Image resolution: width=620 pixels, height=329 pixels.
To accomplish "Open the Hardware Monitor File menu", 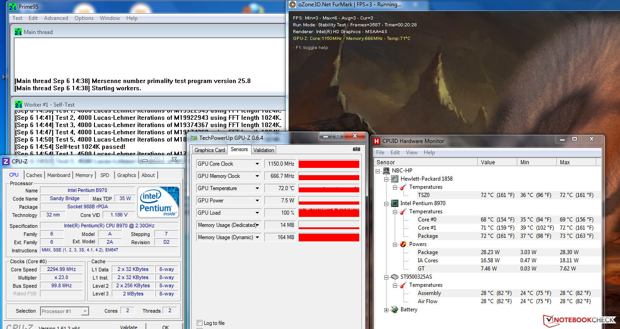I will pos(380,152).
